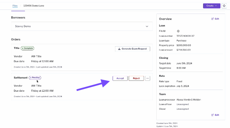Click the Loan type Purchase value
This screenshot has height=128, width=230.
(182, 41)
